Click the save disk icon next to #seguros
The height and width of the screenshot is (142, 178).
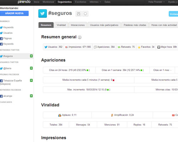(79, 14)
